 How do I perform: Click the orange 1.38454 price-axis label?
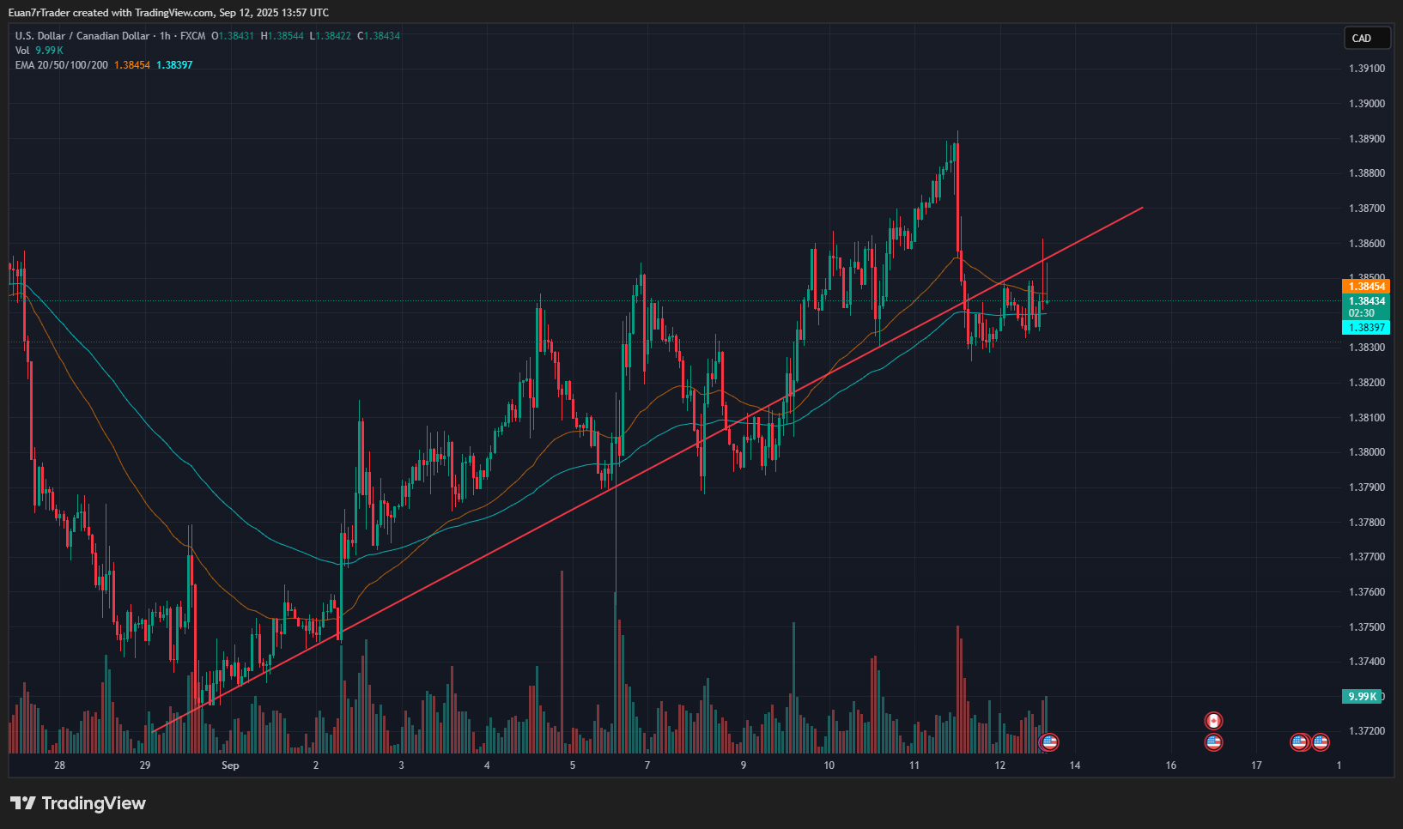tap(1366, 287)
